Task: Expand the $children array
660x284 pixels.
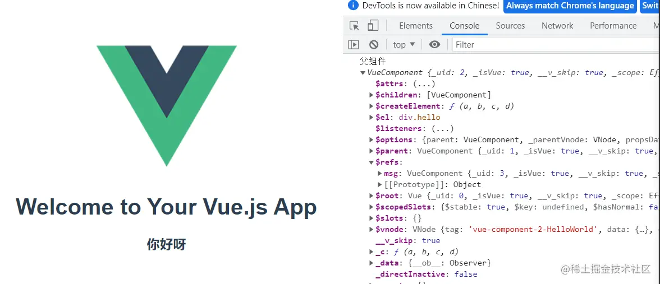Action: pos(372,95)
